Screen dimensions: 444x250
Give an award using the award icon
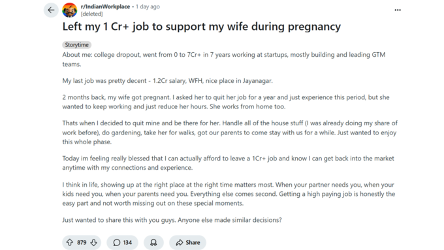[153, 242]
